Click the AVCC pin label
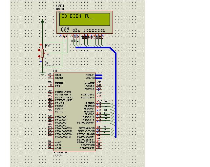Viewport: 210px width, 167px height. (x=58, y=142)
